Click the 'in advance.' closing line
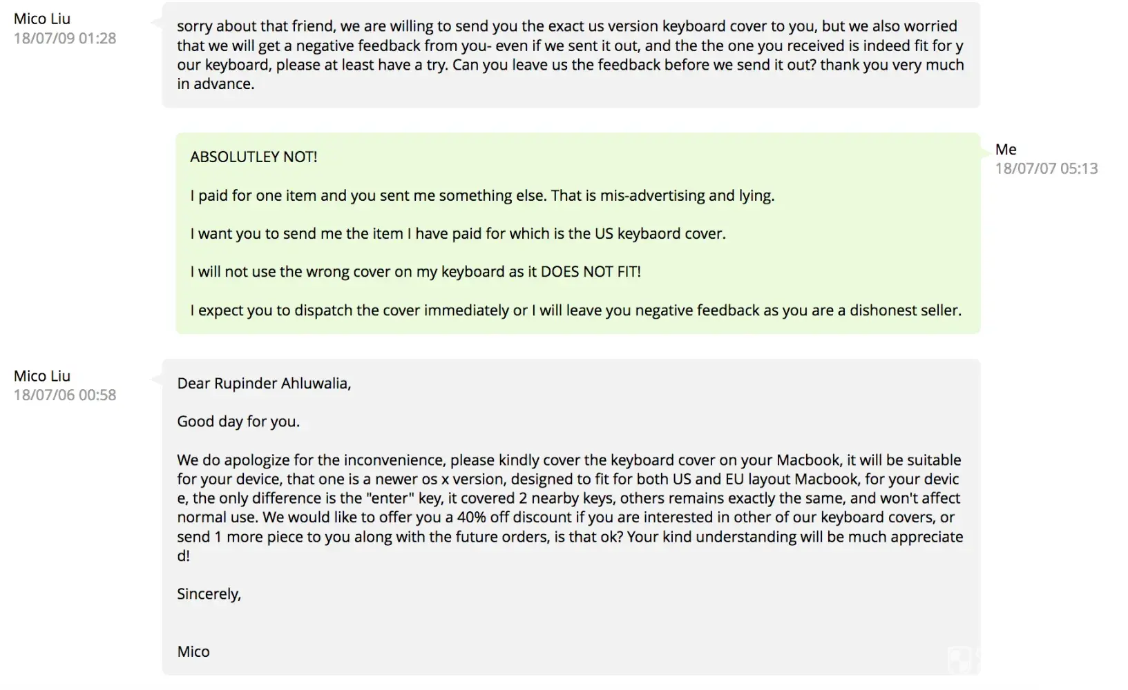This screenshot has width=1128, height=690. (x=216, y=84)
